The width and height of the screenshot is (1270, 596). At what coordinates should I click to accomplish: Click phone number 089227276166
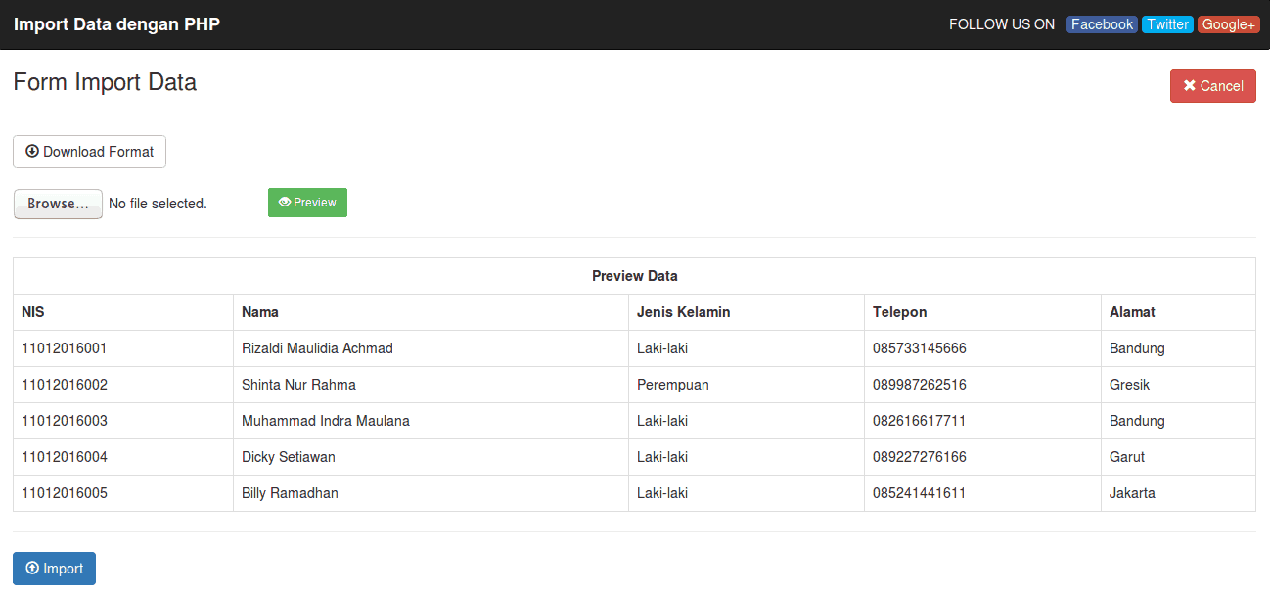pyautogui.click(x=920, y=457)
